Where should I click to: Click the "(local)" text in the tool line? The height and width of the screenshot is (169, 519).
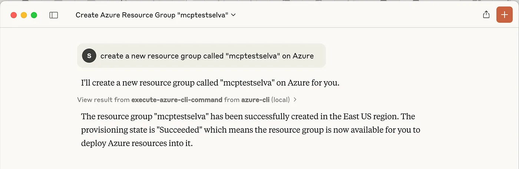click(x=281, y=100)
